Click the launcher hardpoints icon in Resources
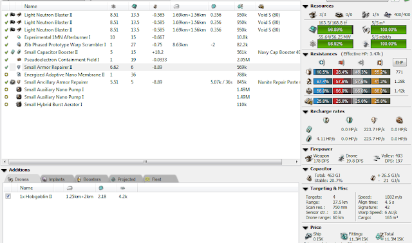This screenshot has height=243, width=412. (x=339, y=15)
